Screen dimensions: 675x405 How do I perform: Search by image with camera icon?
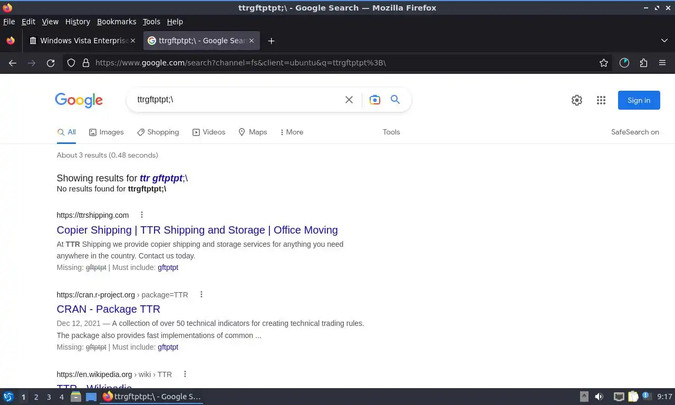[375, 100]
